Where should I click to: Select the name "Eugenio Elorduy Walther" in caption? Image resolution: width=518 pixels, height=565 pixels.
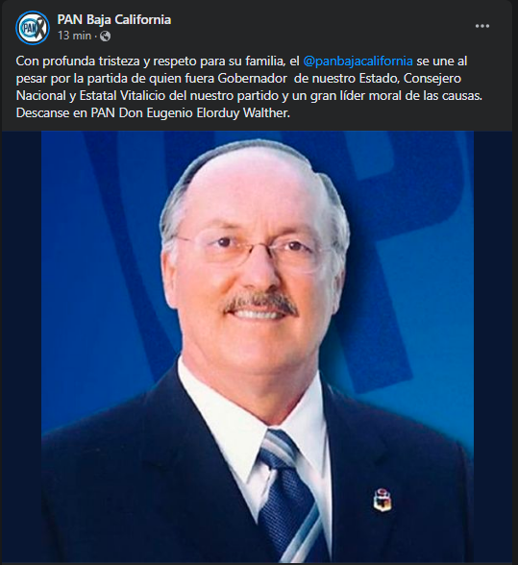tap(218, 112)
